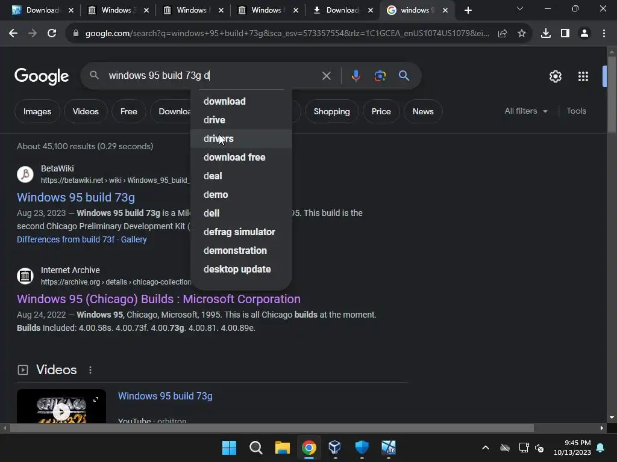The image size is (617, 462).
Task: Open File Explorer from the taskbar
Action: coord(282,448)
